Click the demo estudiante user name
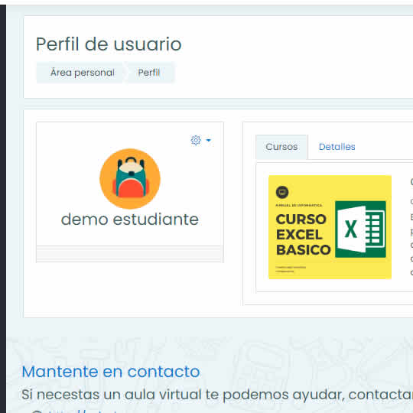The height and width of the screenshot is (413, 413). pos(130,220)
